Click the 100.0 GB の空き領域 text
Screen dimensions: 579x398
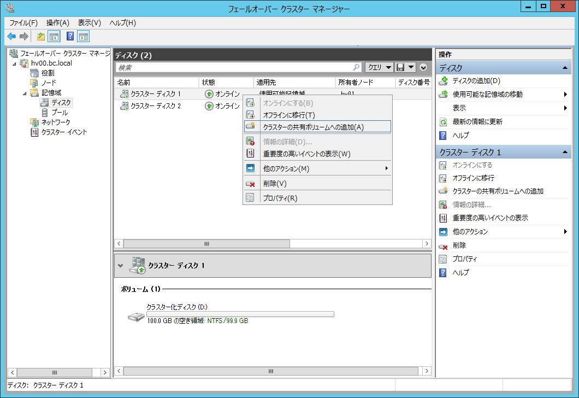click(176, 321)
